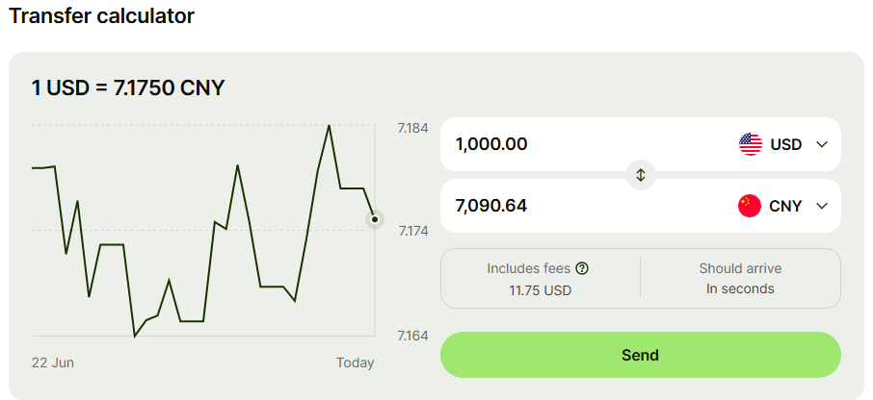Viewport: 873px width, 400px height.
Task: Click the Today chart date label
Action: [x=356, y=362]
